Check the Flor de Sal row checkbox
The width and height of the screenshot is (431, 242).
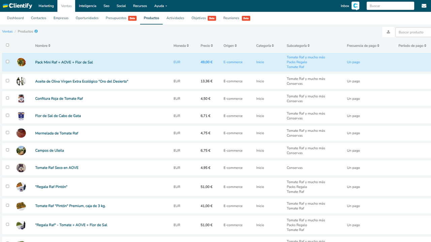[x=7, y=115]
